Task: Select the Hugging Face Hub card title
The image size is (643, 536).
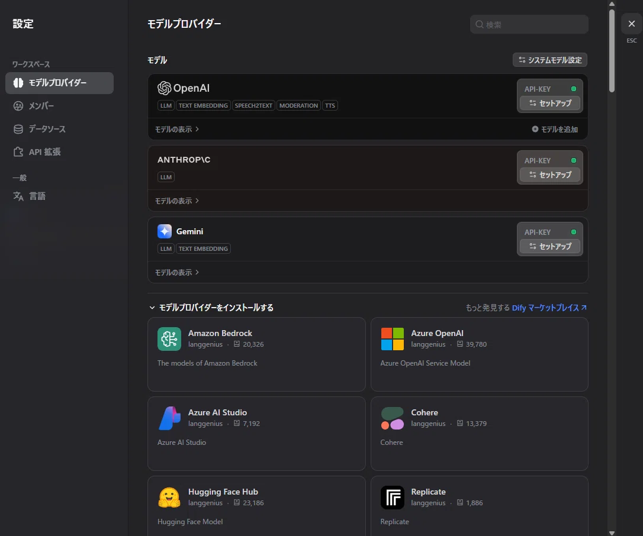Action: click(223, 492)
